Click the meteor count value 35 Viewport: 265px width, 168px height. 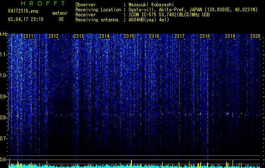coord(61,19)
